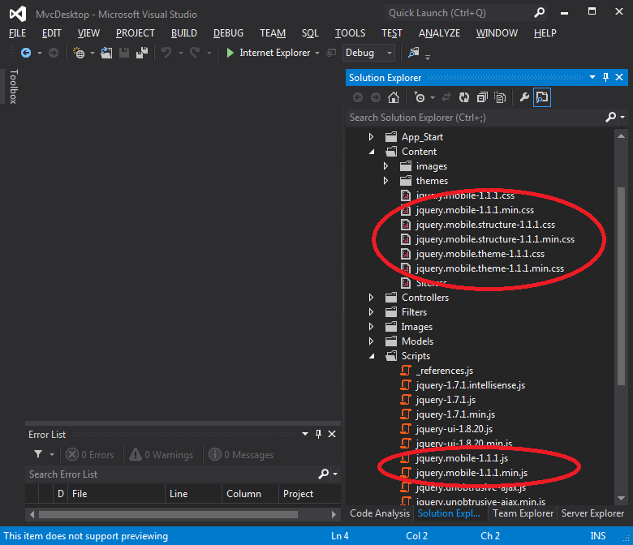This screenshot has height=545, width=633.
Task: Pin the Error List panel with pushpin icon
Action: [318, 434]
